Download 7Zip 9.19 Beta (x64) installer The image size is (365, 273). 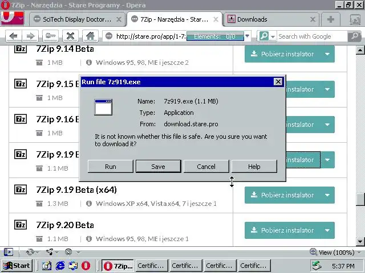point(282,195)
